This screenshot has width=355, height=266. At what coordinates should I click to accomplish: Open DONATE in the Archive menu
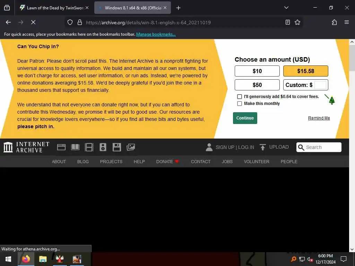pos(167,162)
